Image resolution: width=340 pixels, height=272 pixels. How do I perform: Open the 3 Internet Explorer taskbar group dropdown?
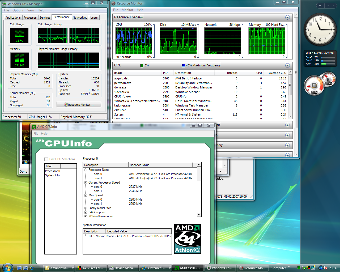tap(169, 268)
